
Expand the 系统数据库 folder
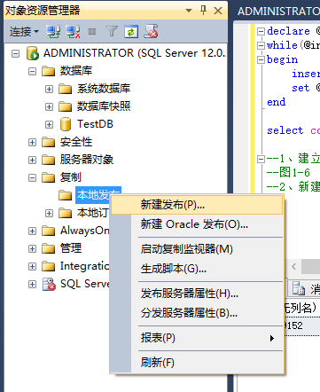point(49,89)
